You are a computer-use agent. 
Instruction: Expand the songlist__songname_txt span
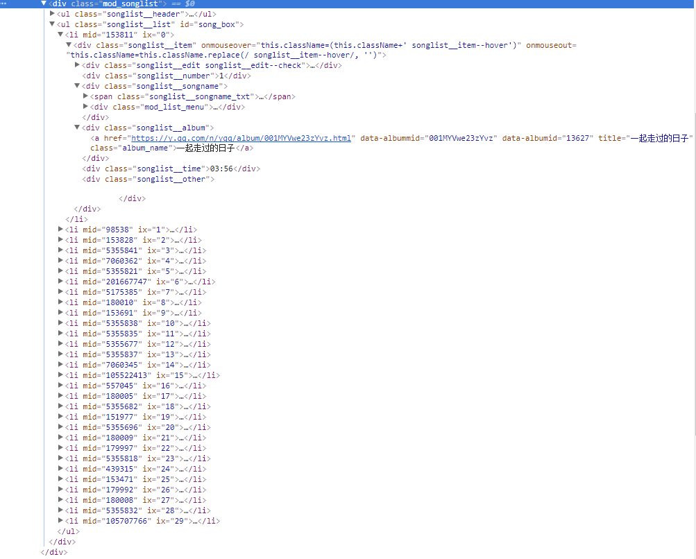pos(85,96)
